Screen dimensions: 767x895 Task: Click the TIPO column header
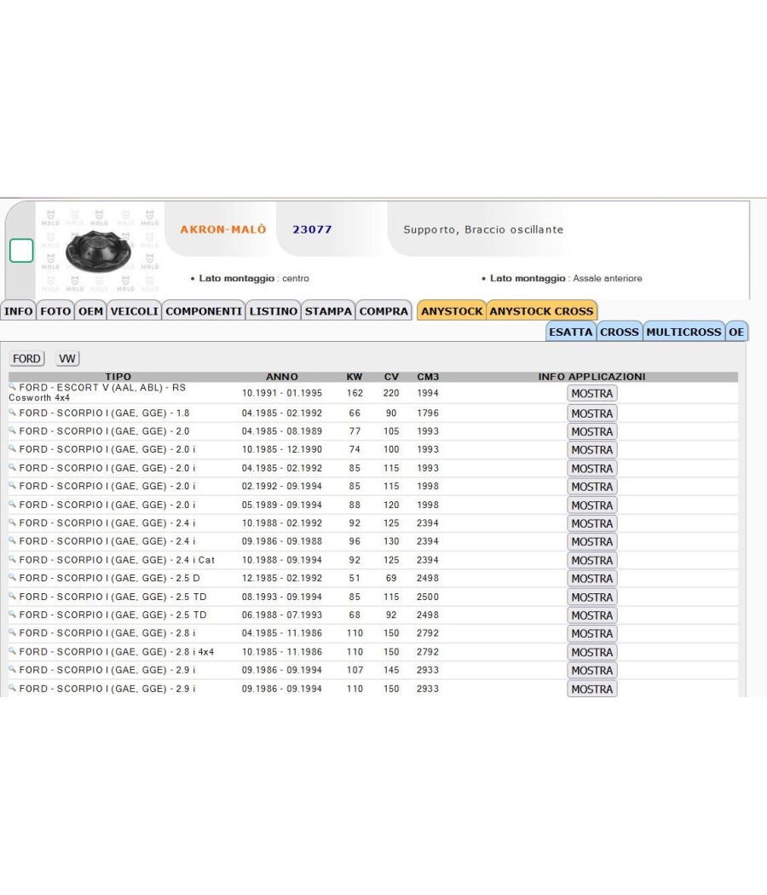pos(118,377)
